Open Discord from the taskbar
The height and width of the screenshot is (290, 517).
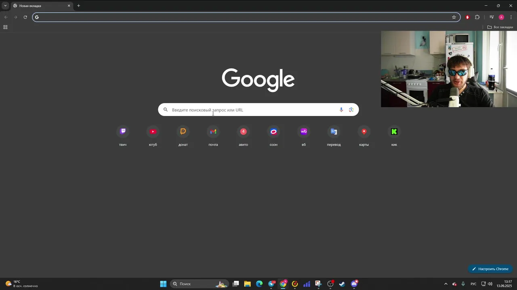[x=354, y=284]
